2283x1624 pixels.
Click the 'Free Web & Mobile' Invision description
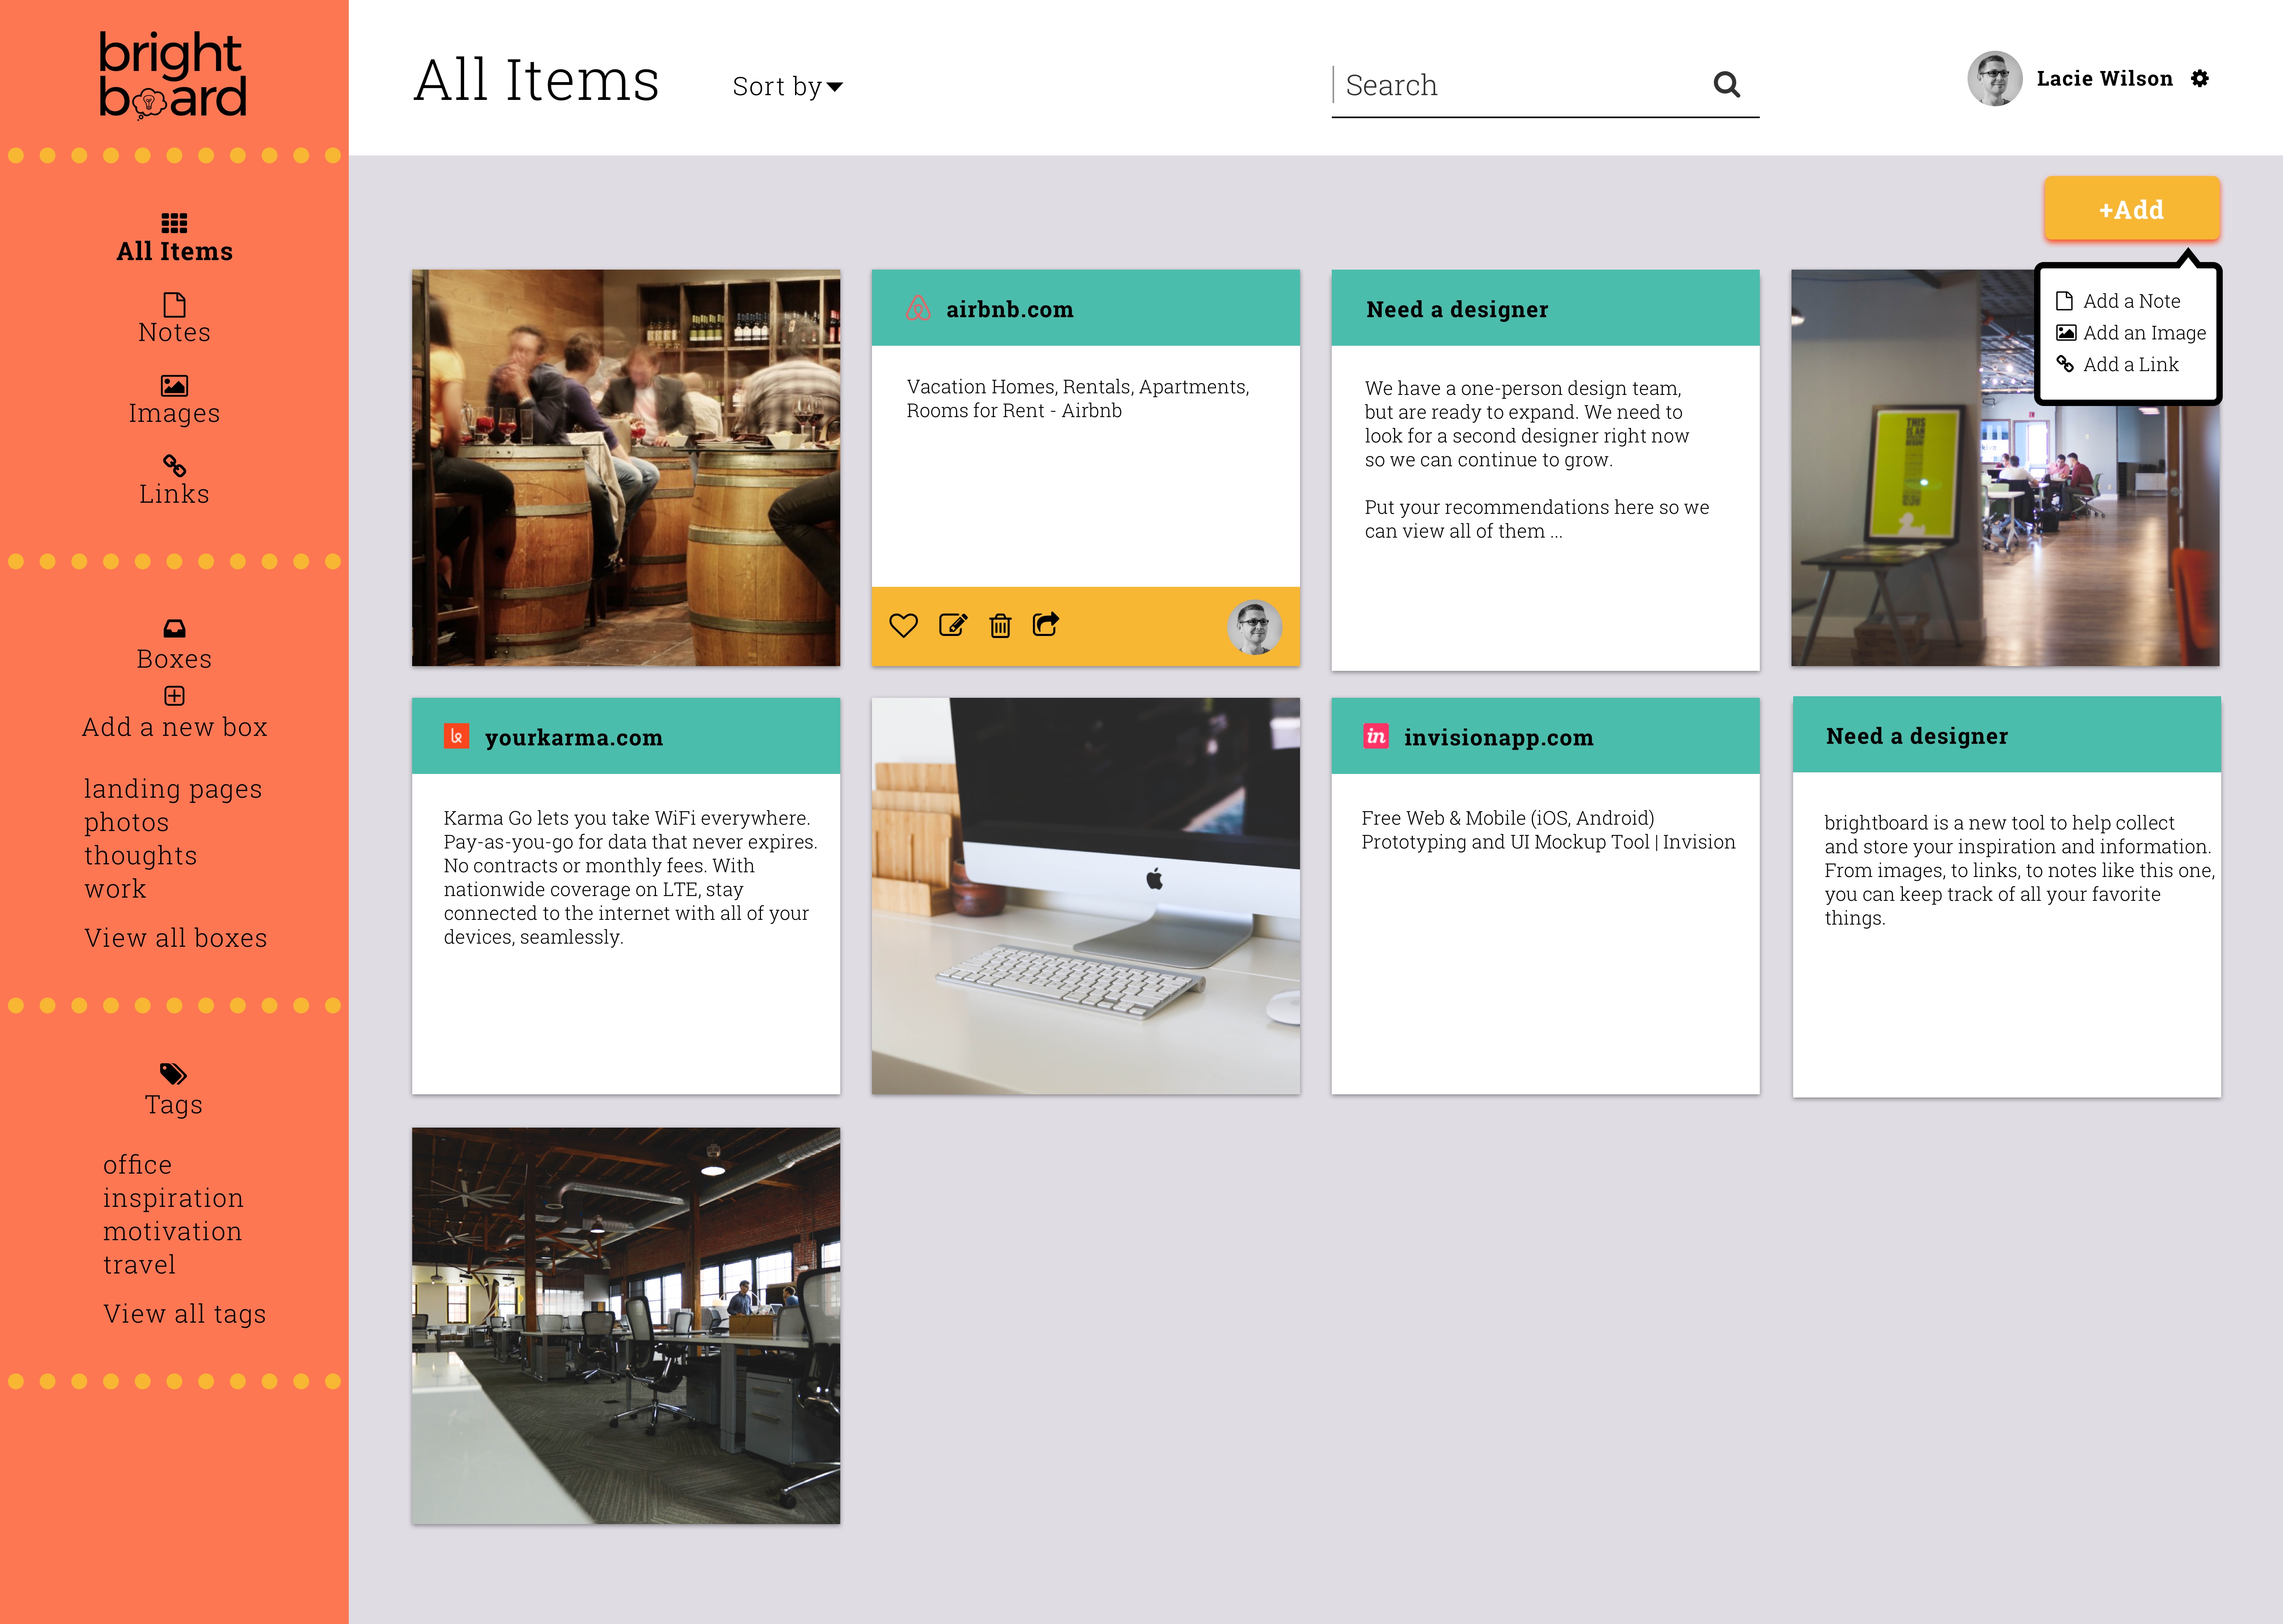[1548, 830]
